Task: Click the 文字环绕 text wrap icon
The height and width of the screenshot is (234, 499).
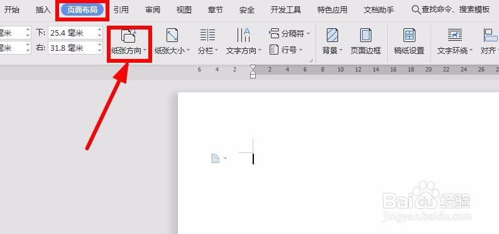Action: pyautogui.click(x=455, y=35)
